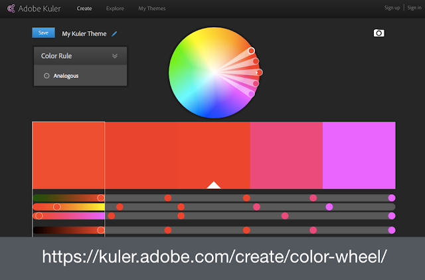
Task: Click the red-to-yellow slider handle of first swatch
Action: click(56, 207)
